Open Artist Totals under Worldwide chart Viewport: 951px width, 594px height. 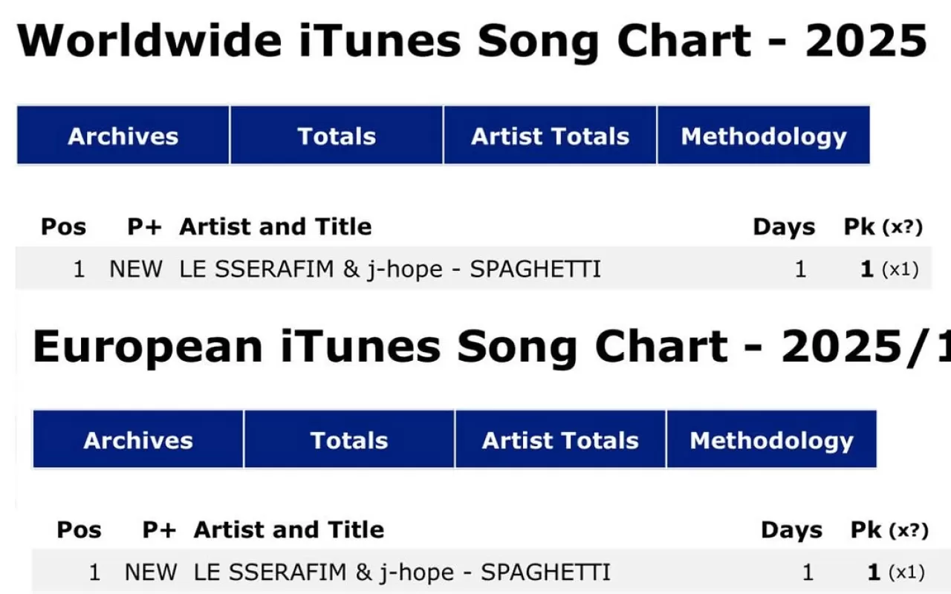point(550,136)
